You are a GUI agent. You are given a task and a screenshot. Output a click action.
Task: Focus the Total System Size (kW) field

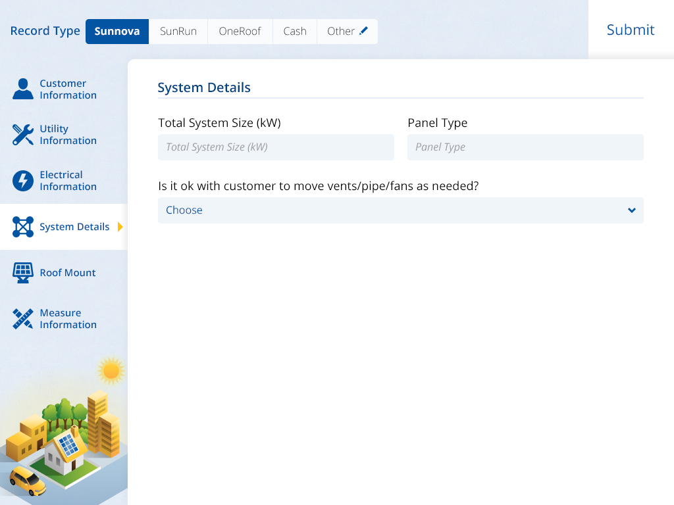pos(276,147)
